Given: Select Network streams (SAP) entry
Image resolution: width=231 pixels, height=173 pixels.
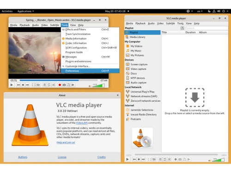Looking at the screenshot, I should tap(142, 96).
